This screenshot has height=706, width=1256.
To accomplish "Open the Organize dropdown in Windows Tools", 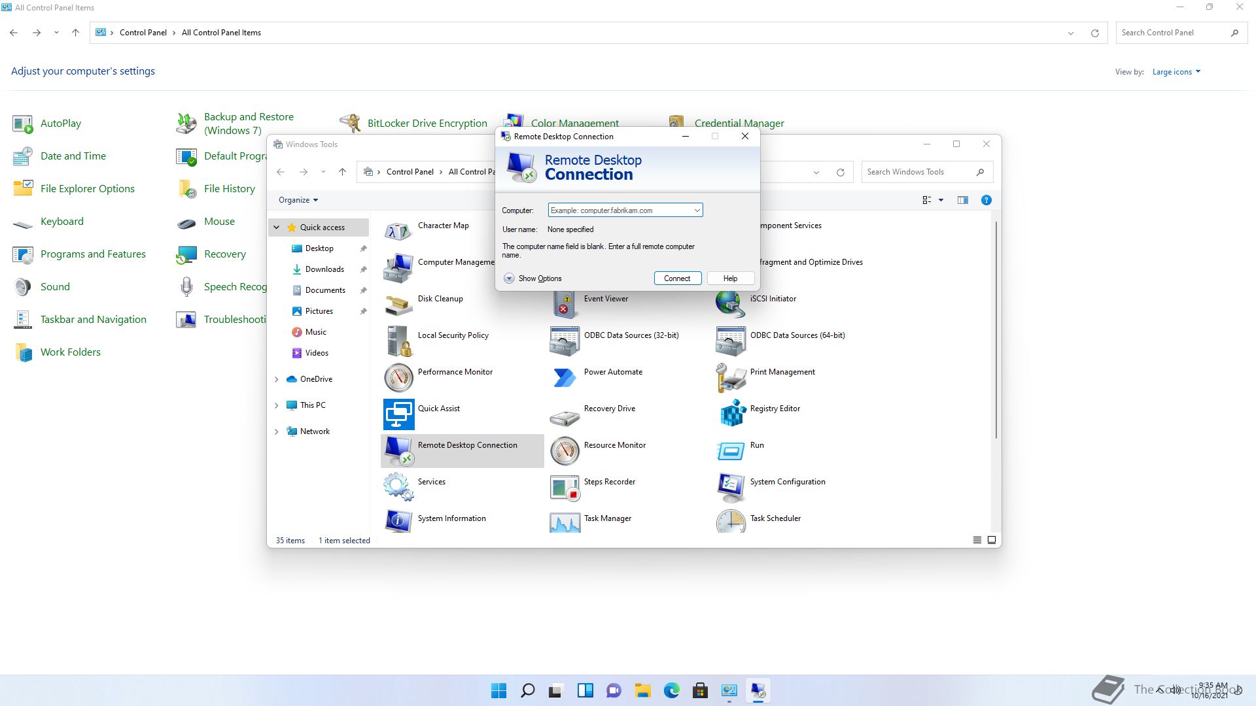I will [298, 200].
